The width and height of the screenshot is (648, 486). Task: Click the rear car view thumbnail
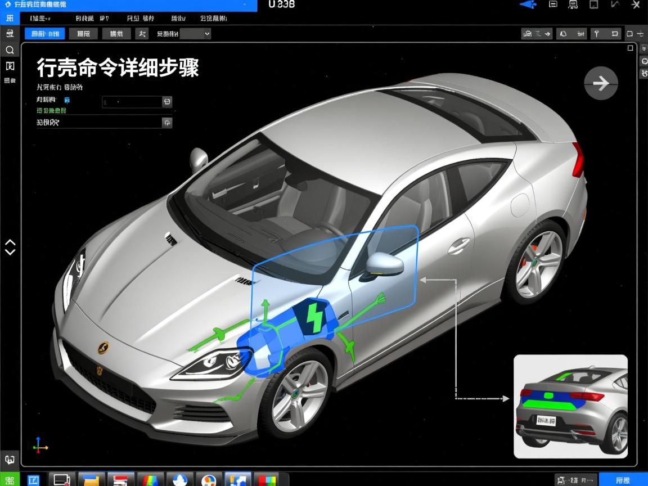[x=570, y=406]
